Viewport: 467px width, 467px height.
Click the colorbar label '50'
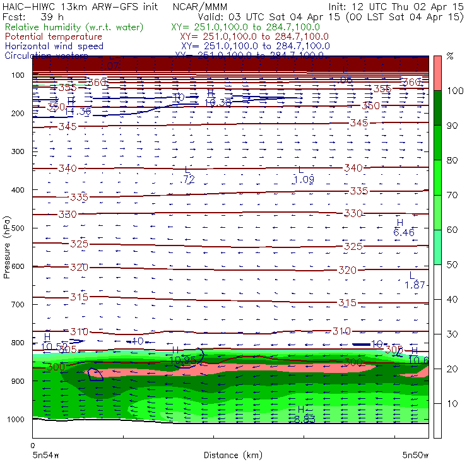452,264
